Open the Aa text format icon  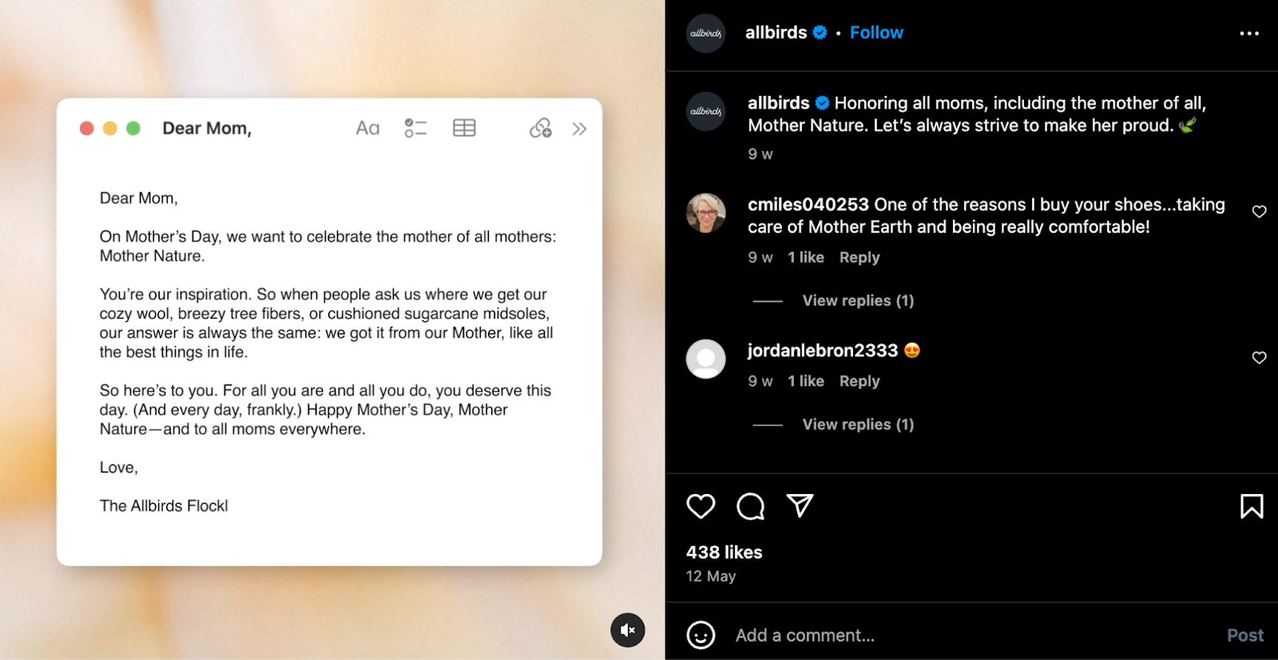point(367,128)
